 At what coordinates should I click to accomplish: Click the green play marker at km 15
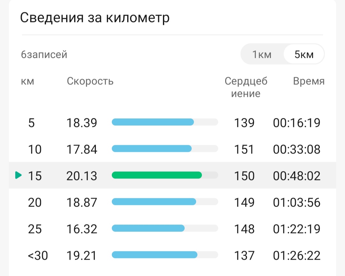click(19, 175)
